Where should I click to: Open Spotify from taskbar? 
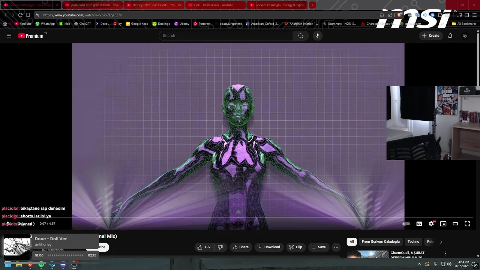pos(41,264)
